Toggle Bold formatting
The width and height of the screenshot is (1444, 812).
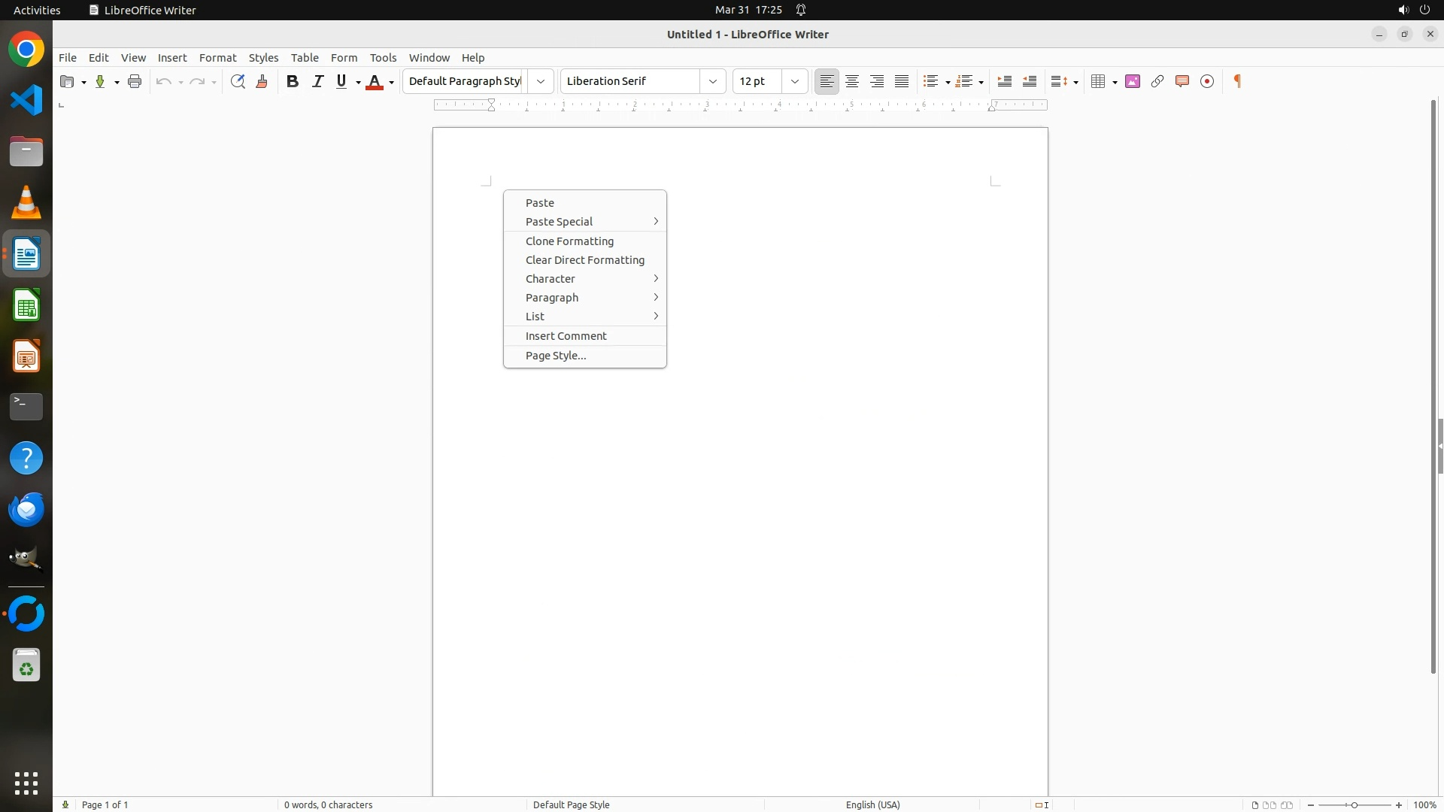(x=293, y=81)
